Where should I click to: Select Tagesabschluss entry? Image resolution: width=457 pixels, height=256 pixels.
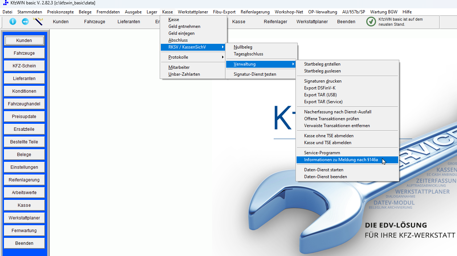point(261,54)
